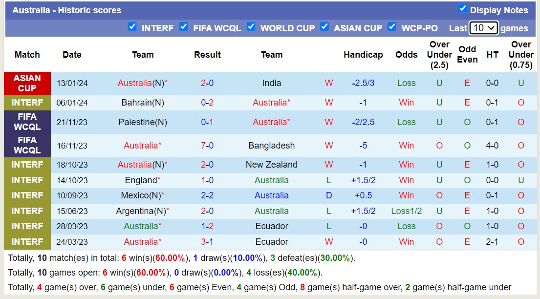Click the India team name
This screenshot has height=299, width=540.
[x=271, y=83]
